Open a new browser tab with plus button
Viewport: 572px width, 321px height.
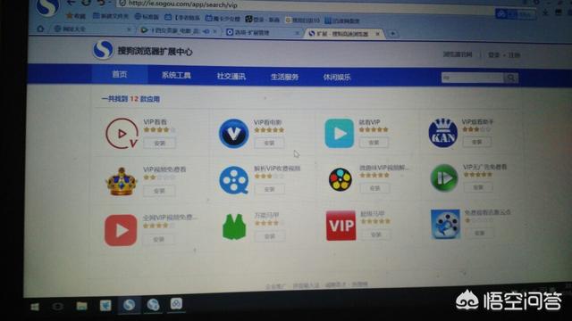tap(392, 34)
